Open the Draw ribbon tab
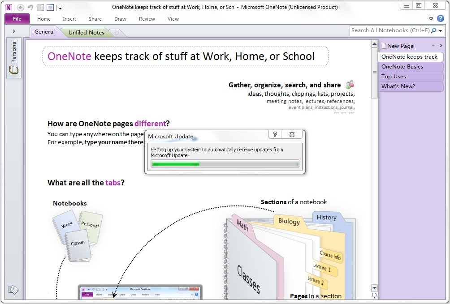This screenshot has width=450, height=304. click(x=120, y=19)
